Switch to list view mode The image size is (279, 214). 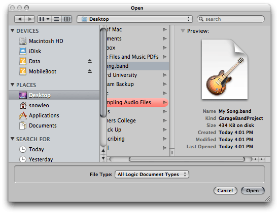pos(57,19)
